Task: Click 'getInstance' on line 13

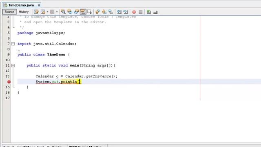Action: 98,76
